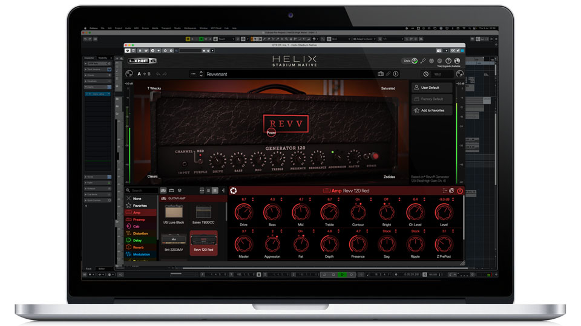Toggle the Bright switch
Viewport: 581px width, 326px height.
[387, 213]
